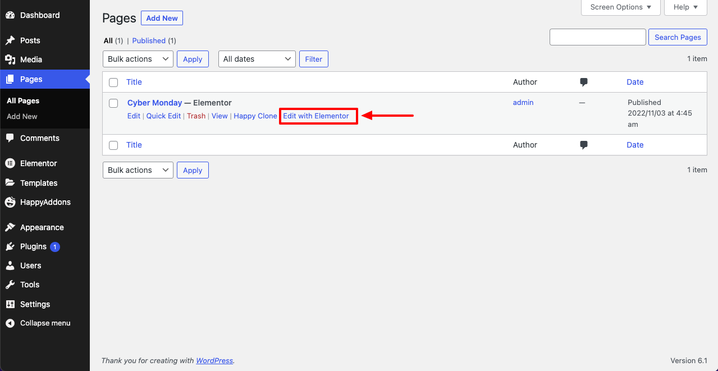Click the comments bubble icon in table header

coord(584,82)
